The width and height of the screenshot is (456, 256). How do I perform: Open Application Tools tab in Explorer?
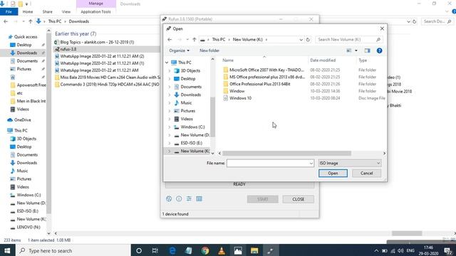[96, 11]
